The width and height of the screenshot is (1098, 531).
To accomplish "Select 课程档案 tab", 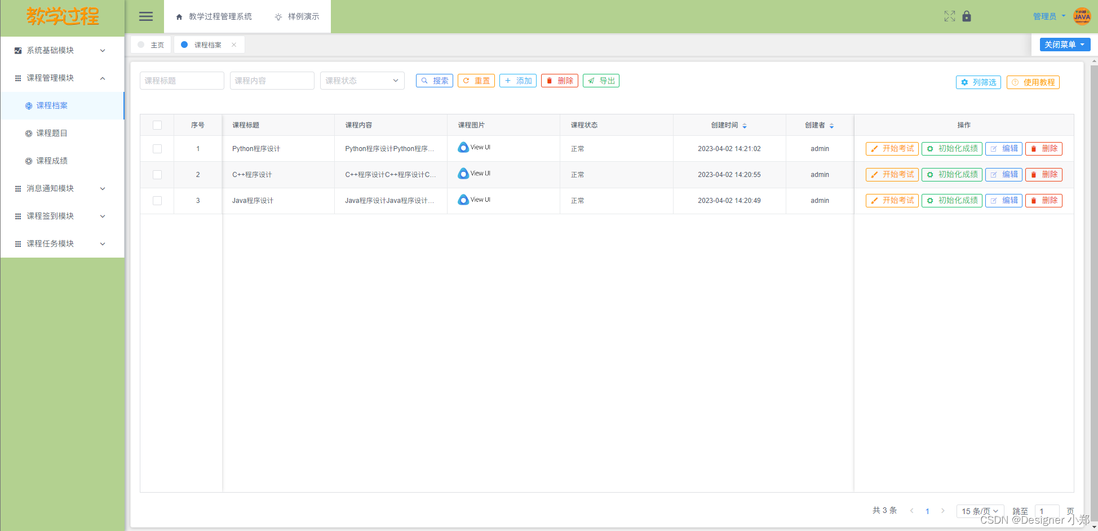I will (209, 45).
